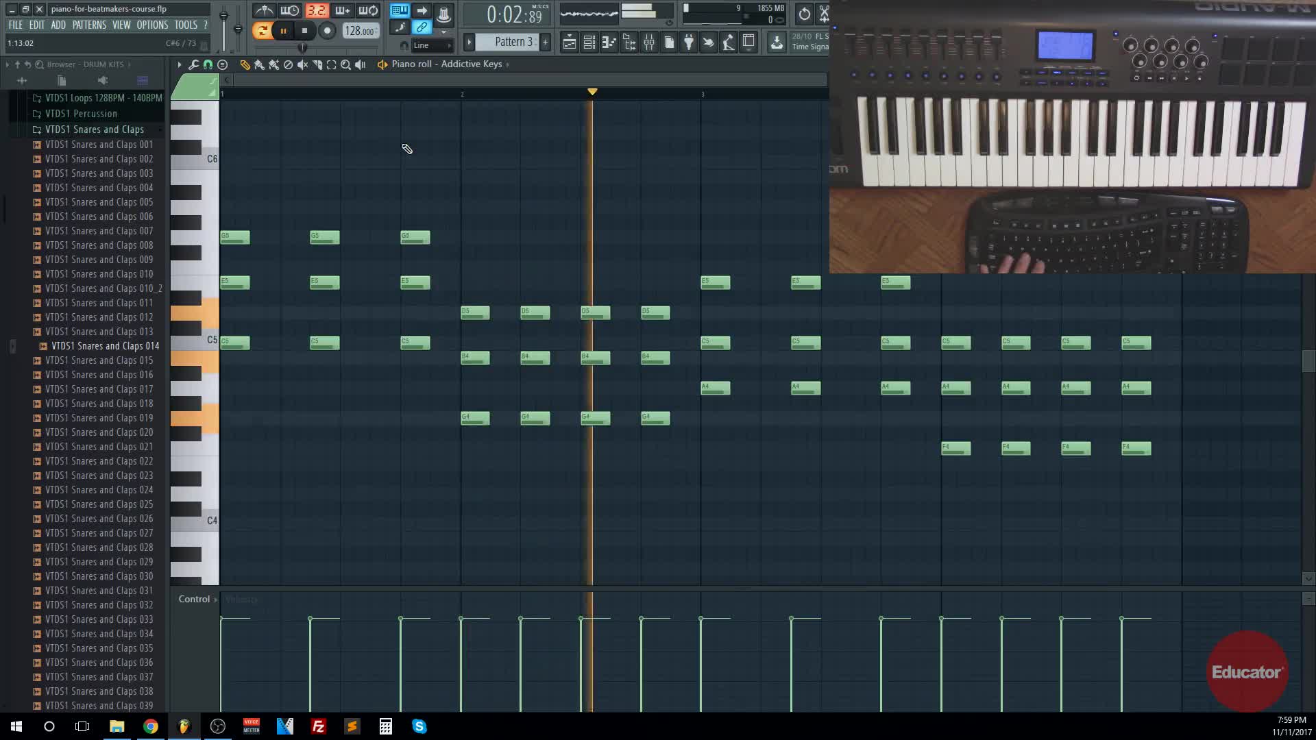Open Chrome from the taskbar
The width and height of the screenshot is (1316, 740).
(x=150, y=726)
